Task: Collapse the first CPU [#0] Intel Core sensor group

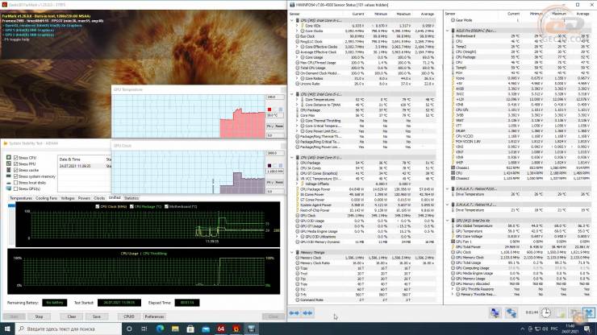Action: (292, 20)
